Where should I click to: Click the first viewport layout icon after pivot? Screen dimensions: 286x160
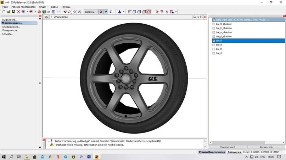(x=129, y=12)
